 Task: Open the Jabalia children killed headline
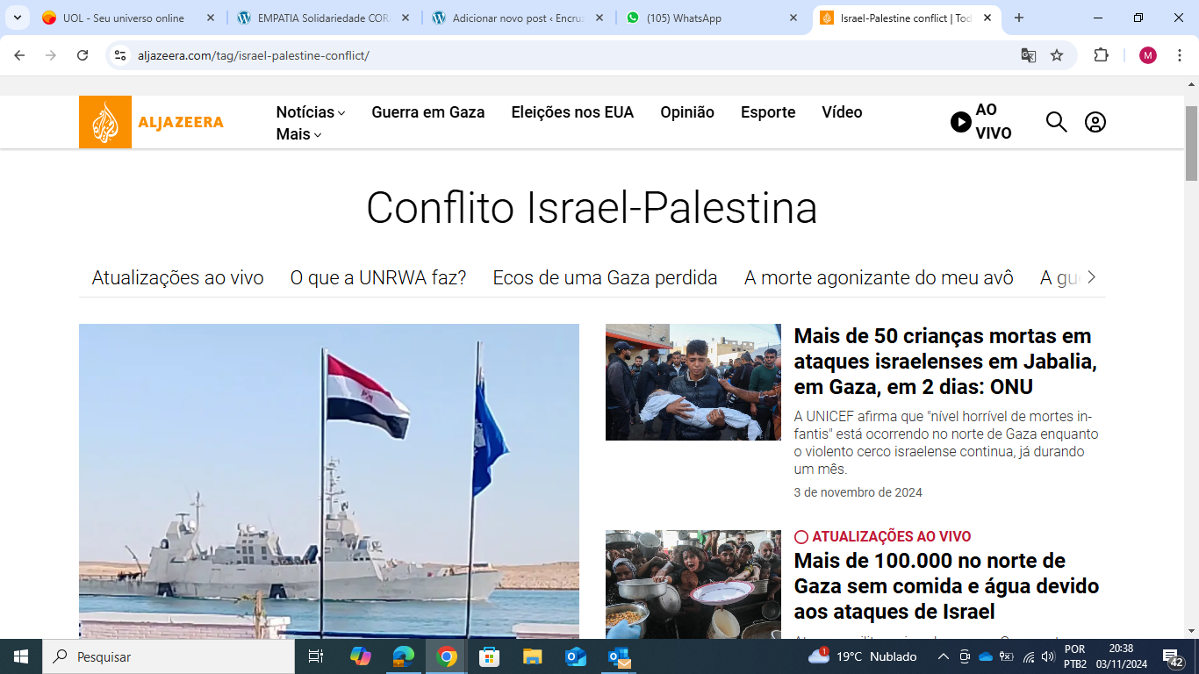tap(944, 361)
